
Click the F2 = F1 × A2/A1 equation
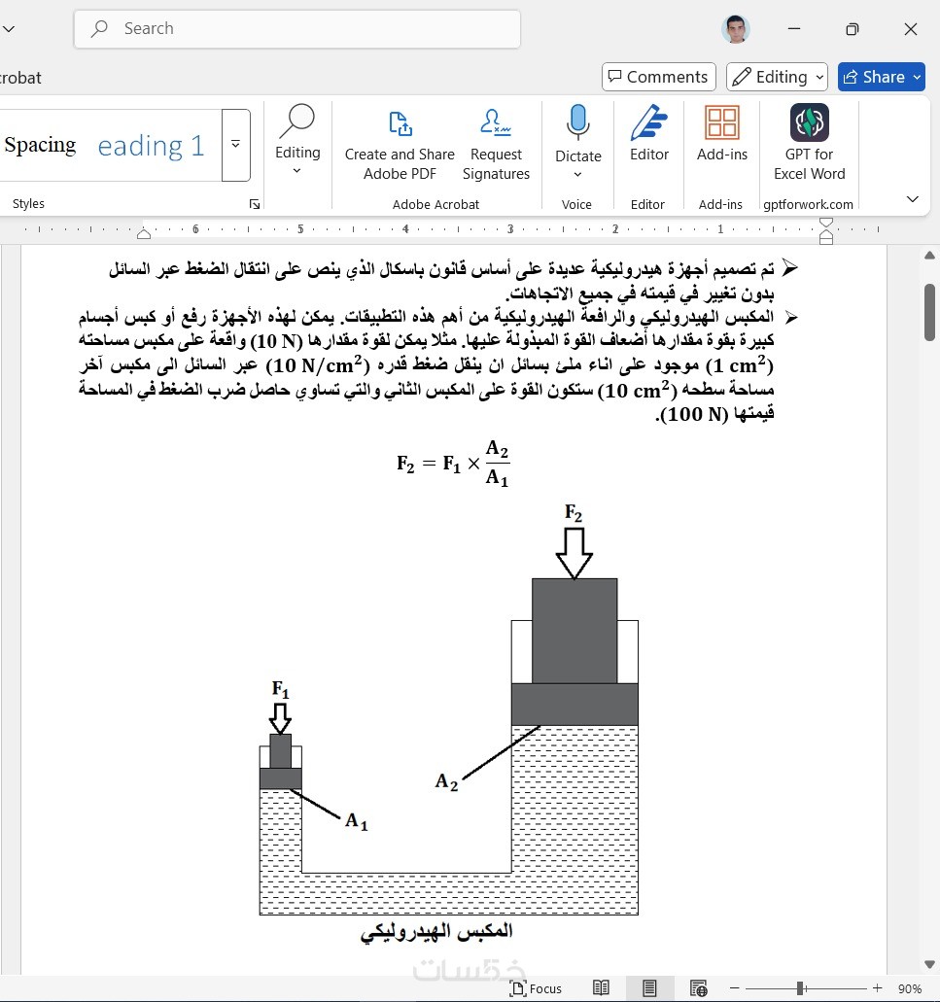click(x=452, y=464)
